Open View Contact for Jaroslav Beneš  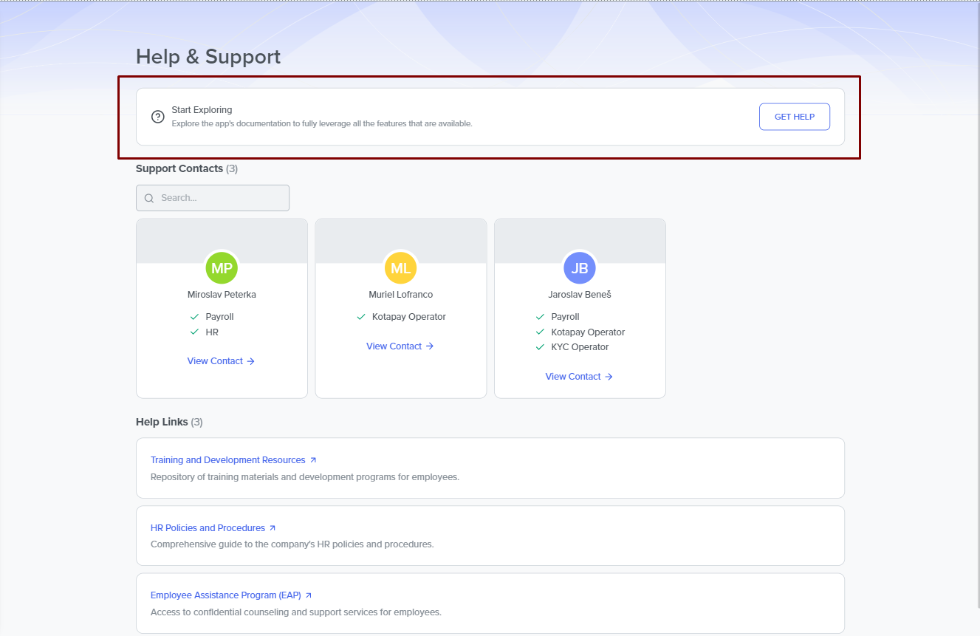coord(579,377)
